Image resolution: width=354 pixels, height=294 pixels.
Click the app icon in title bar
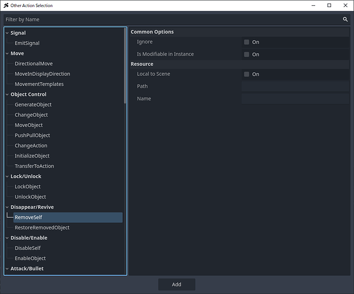coord(6,6)
